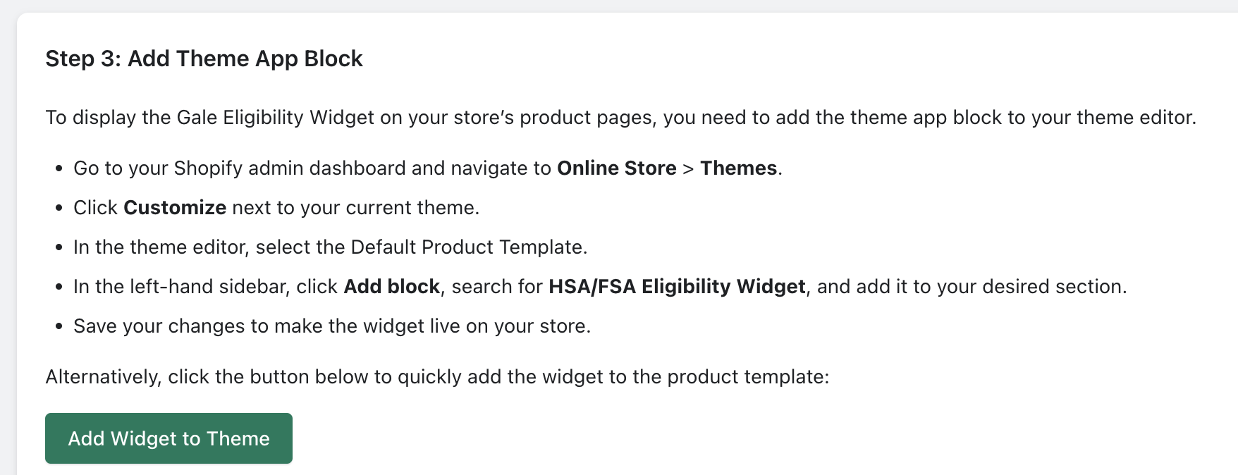Click the add it to your desired section text
This screenshot has width=1238, height=475.
click(x=991, y=286)
